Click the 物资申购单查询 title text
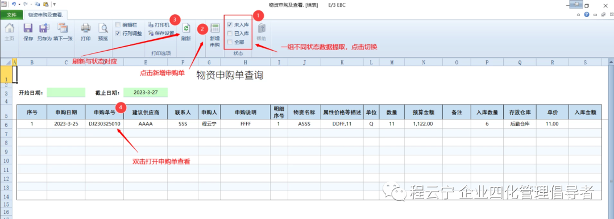 tap(229, 76)
